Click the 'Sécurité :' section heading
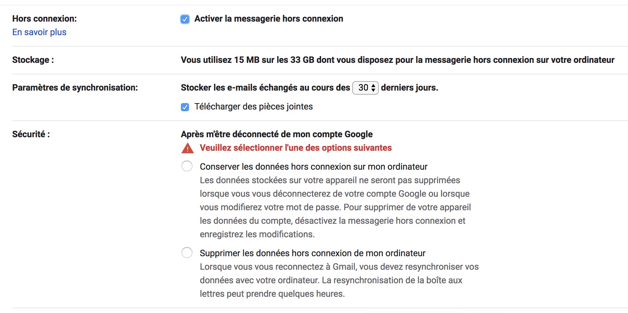 (31, 135)
